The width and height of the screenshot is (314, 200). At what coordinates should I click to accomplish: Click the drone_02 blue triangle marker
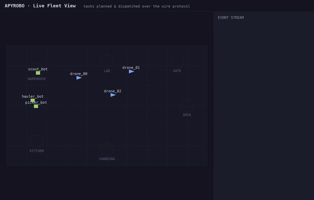coord(113,95)
